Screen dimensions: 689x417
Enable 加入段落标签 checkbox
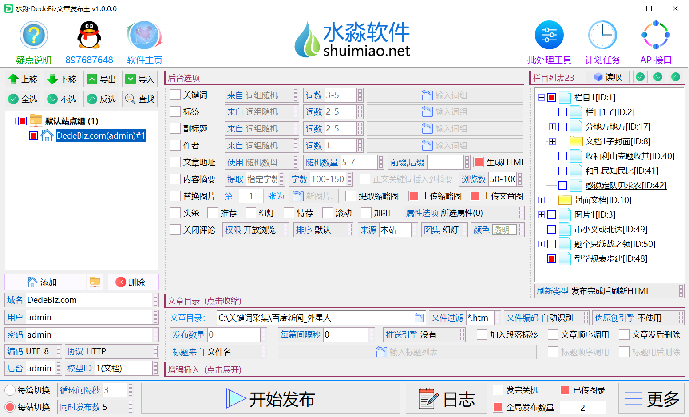[482, 335]
